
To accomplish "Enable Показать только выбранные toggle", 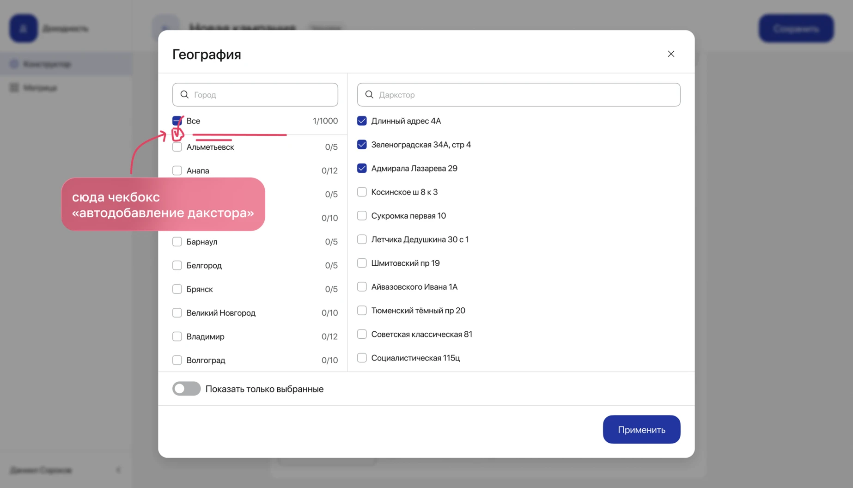I will point(186,389).
